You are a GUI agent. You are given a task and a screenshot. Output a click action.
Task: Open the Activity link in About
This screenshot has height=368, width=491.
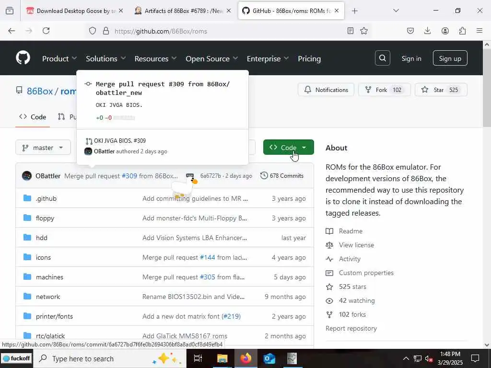(350, 259)
